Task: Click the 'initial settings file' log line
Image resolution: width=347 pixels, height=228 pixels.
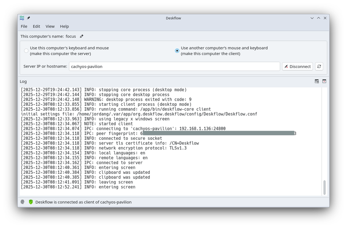Action: (x=139, y=114)
